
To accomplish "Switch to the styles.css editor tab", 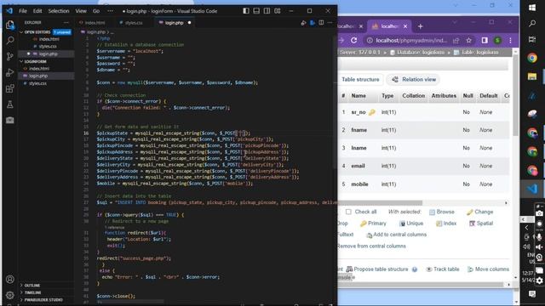I will [x=134, y=23].
